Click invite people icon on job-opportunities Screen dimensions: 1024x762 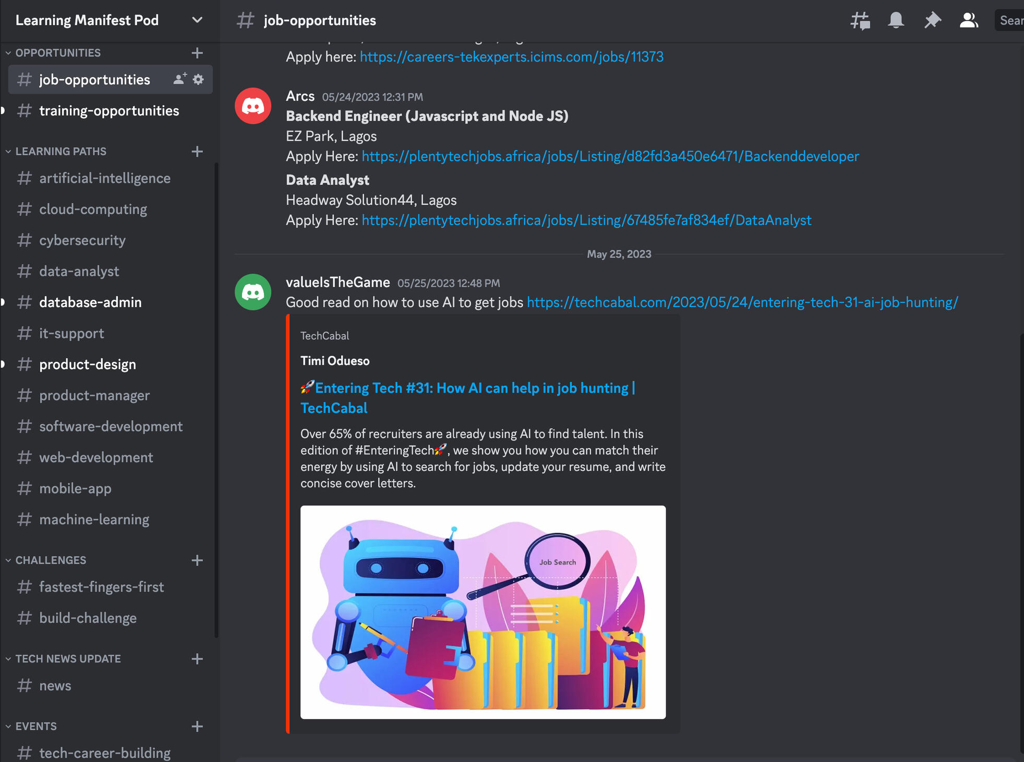(179, 79)
